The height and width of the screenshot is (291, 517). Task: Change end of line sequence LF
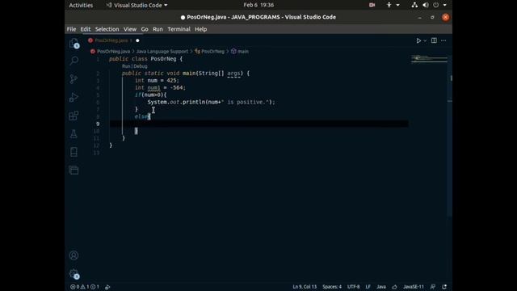pyautogui.click(x=368, y=287)
